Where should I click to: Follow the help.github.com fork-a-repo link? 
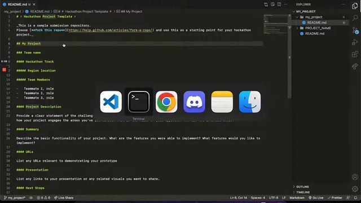coord(111,30)
